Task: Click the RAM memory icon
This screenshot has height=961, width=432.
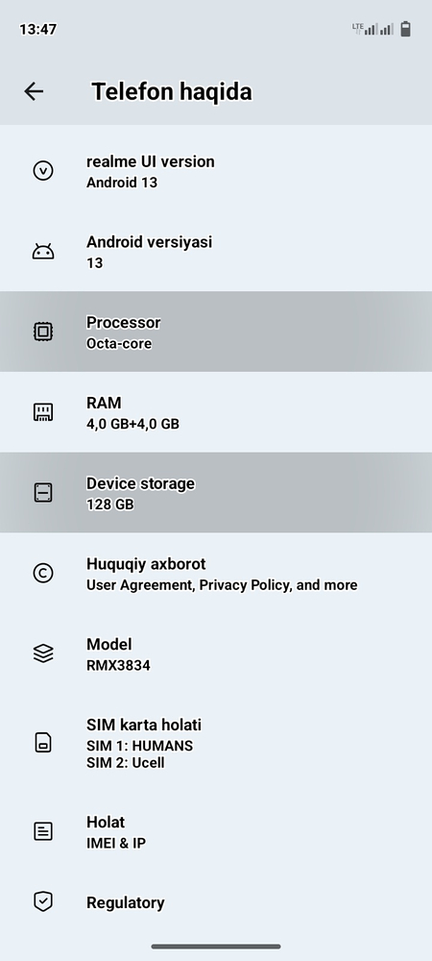Action: [43, 412]
